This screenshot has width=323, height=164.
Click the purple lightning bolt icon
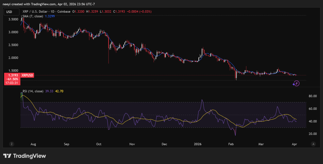coord(296,83)
